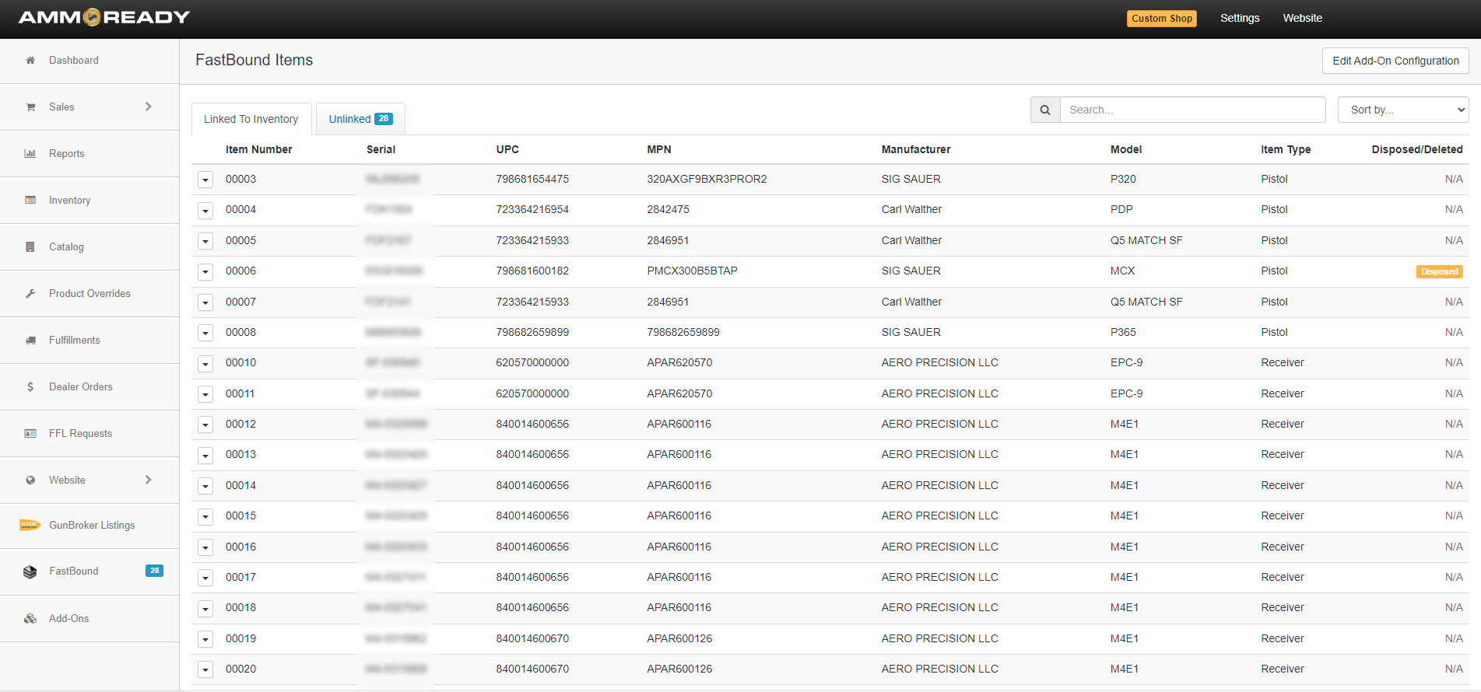Open row dropdown for item 00005

pyautogui.click(x=205, y=242)
